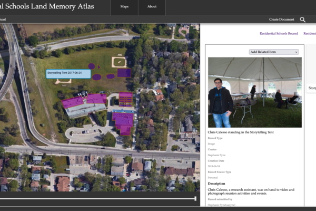Select the small purple circle above the tent label
The width and height of the screenshot is (316, 211).
pyautogui.click(x=91, y=66)
